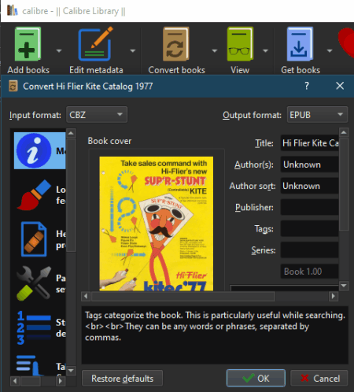Click the metadata panel horizontal scrollbar thumb
354x392 pixels.
coord(183,297)
